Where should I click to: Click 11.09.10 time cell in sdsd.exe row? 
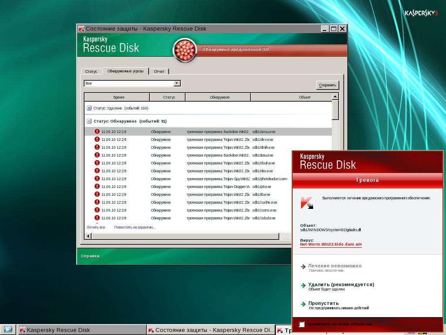(x=114, y=218)
